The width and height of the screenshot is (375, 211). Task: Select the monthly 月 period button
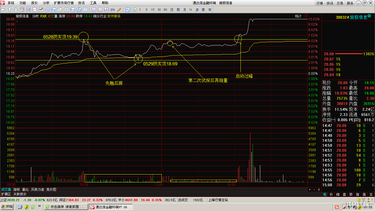click(x=184, y=10)
